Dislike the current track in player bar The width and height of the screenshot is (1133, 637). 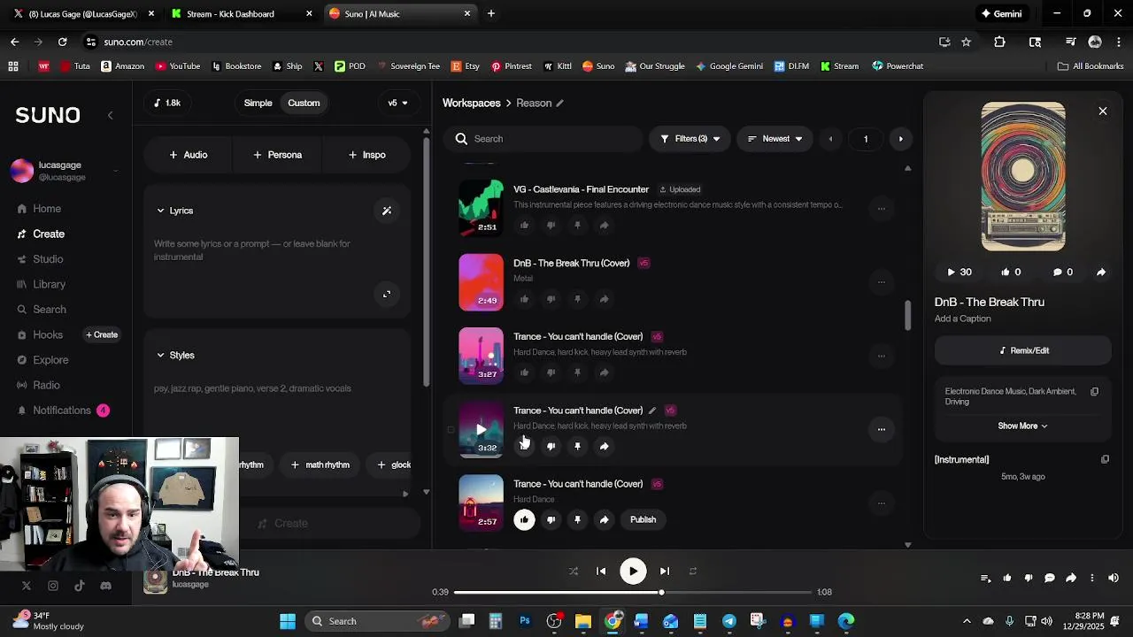[x=1028, y=579]
